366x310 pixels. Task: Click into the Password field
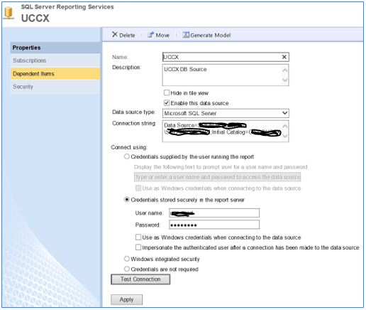(x=214, y=225)
